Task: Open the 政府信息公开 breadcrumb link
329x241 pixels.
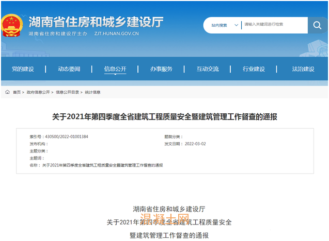Action: (x=38, y=92)
